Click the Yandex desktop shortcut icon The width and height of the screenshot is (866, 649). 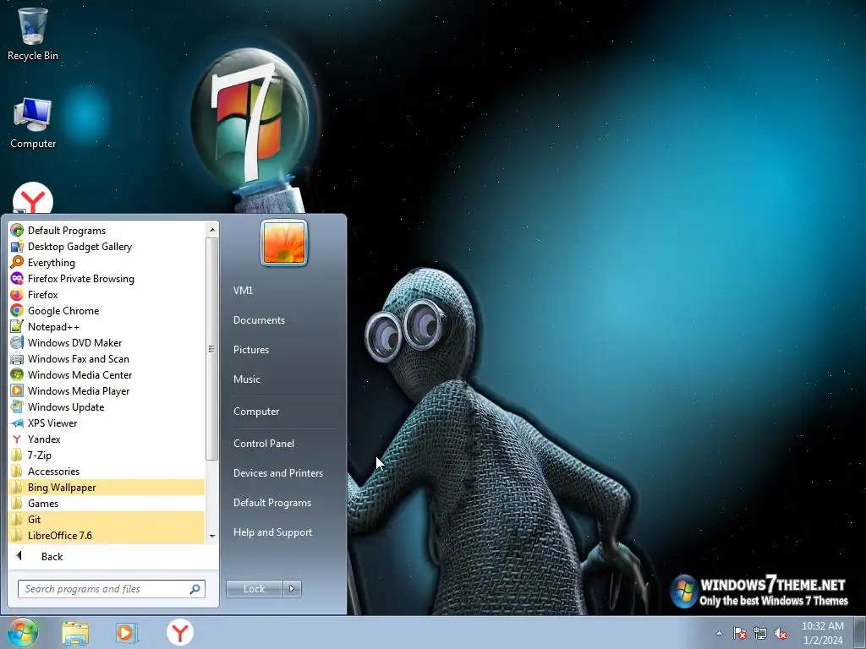[33, 198]
